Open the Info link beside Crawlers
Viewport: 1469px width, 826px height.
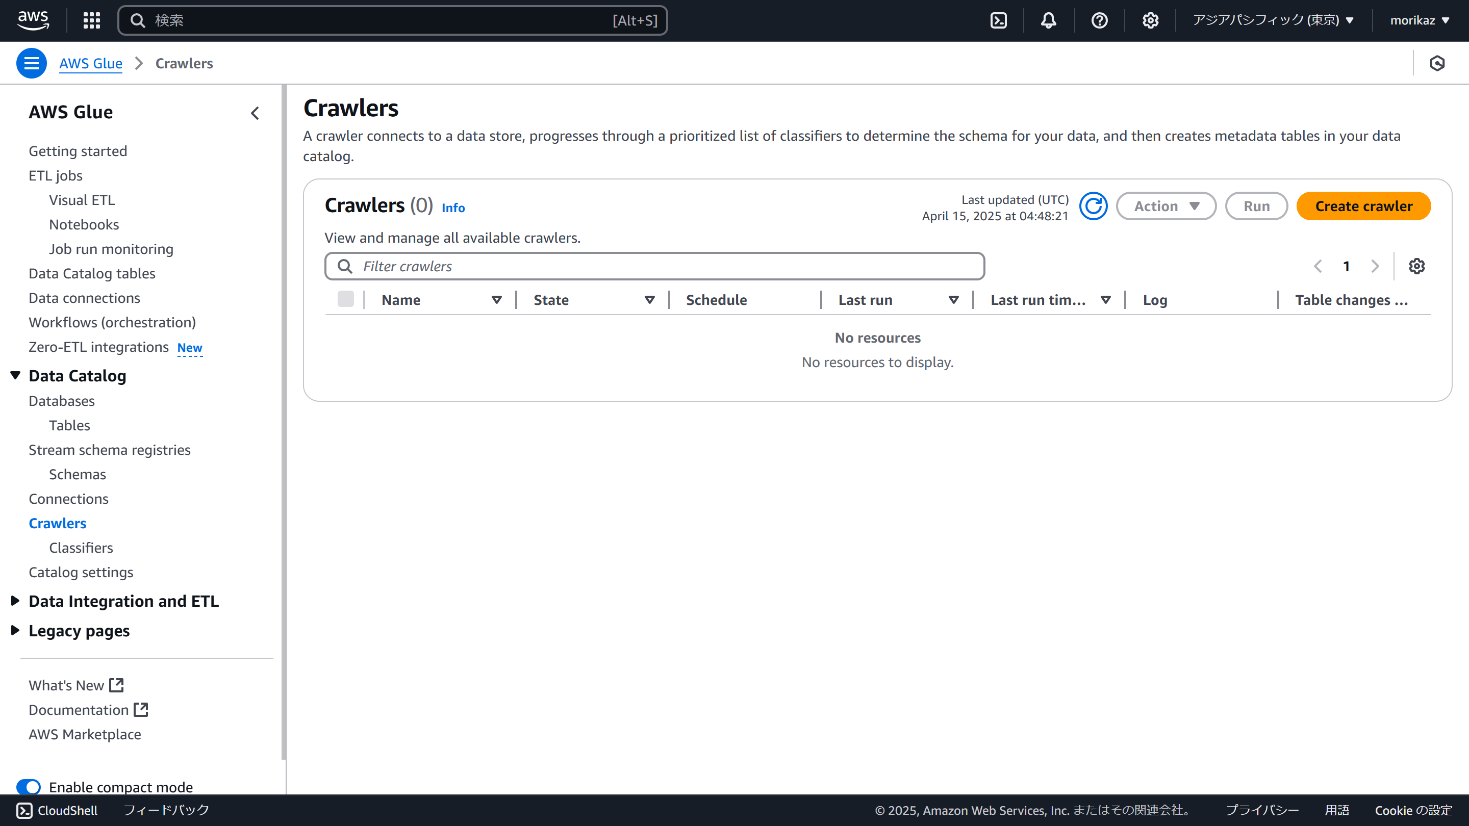coord(453,208)
